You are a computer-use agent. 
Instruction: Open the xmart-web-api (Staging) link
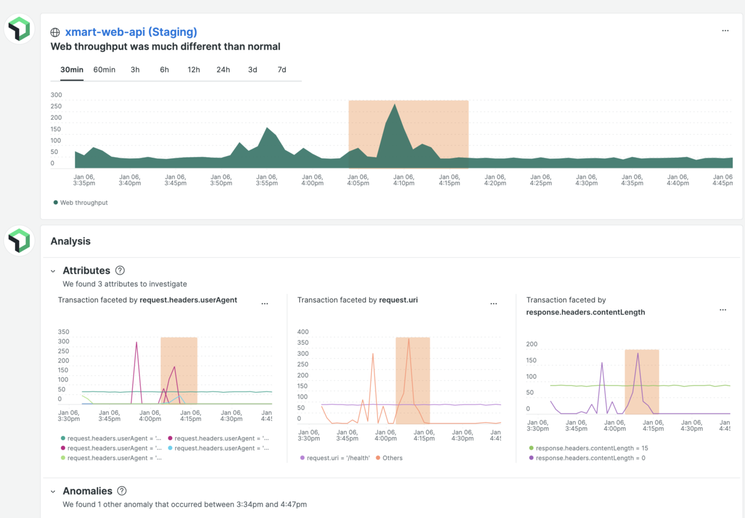[131, 32]
